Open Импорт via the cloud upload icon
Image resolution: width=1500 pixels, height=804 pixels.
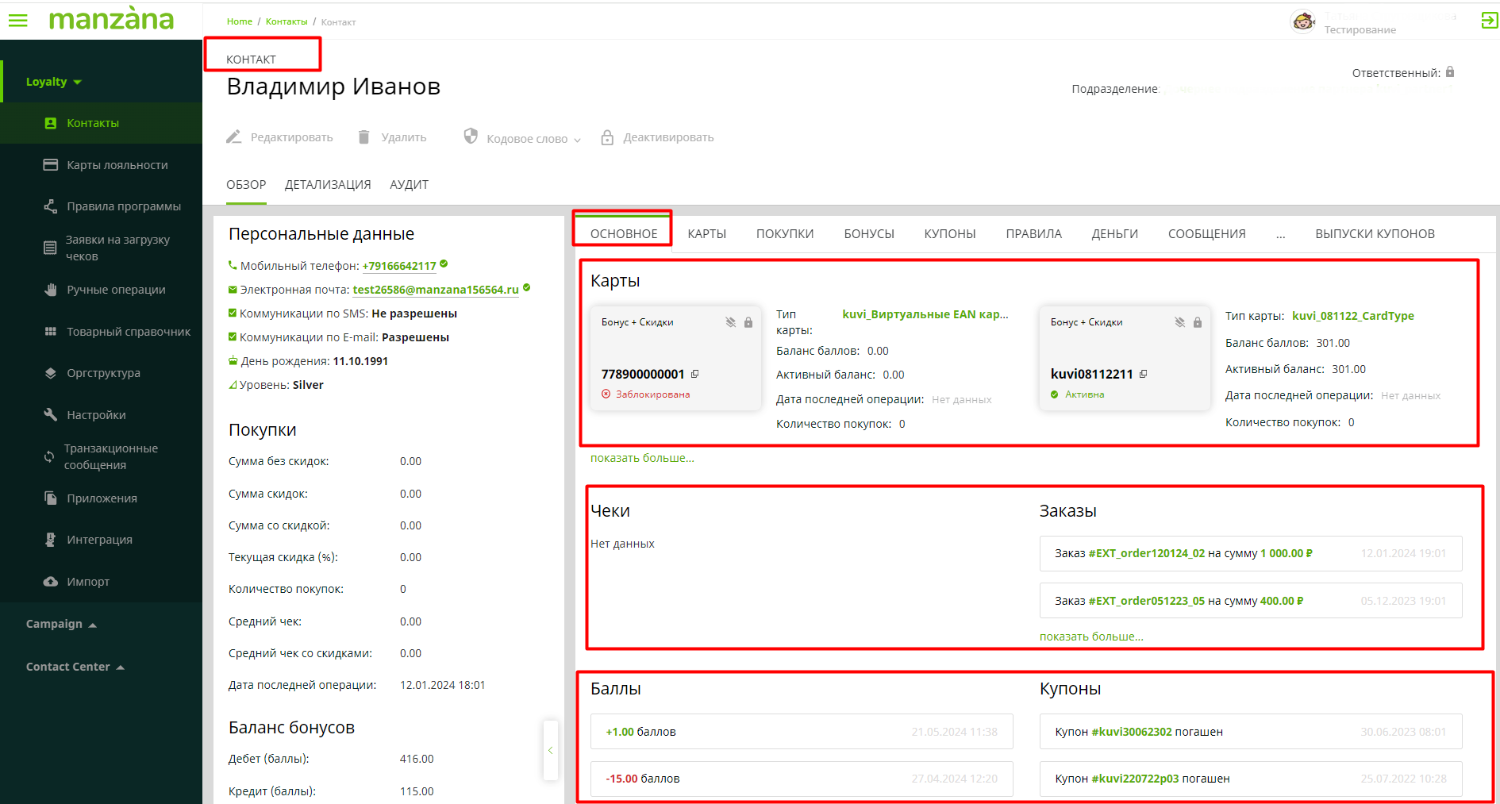click(x=51, y=582)
